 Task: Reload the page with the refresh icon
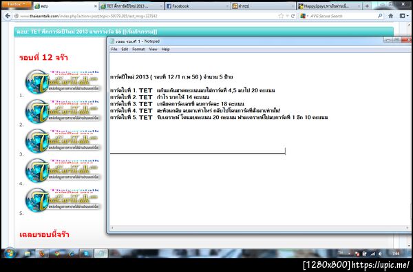click(x=293, y=16)
